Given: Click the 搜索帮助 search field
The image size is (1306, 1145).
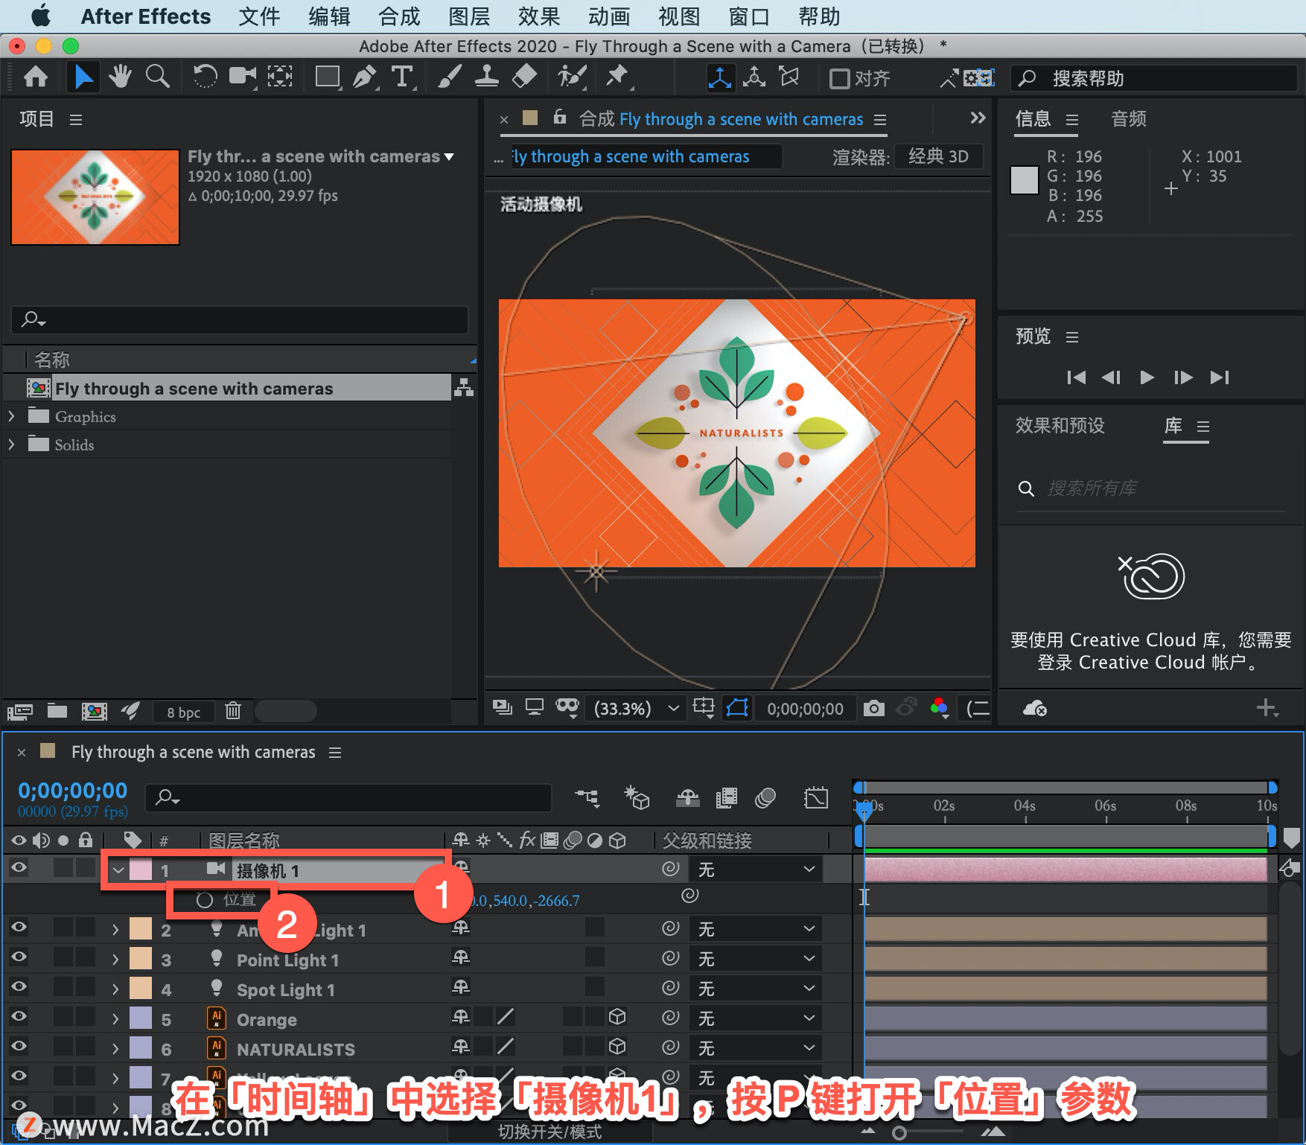Looking at the screenshot, I should [x=1153, y=78].
